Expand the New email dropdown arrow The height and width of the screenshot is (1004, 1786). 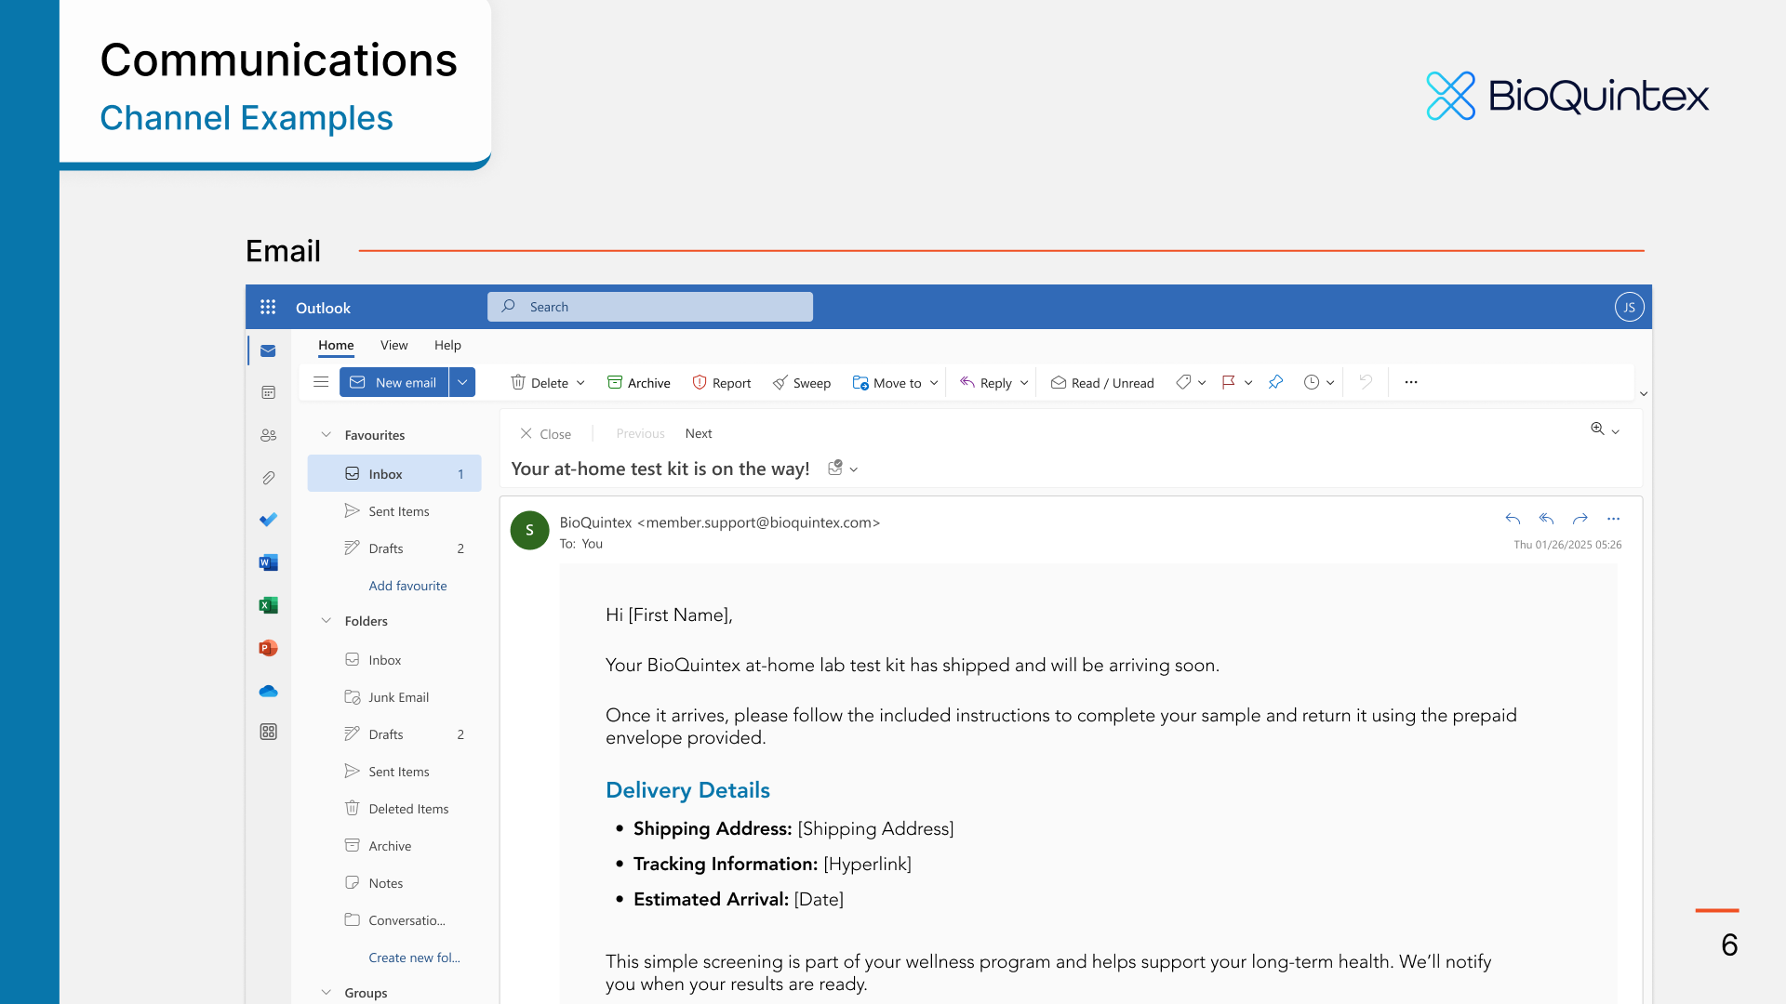pyautogui.click(x=462, y=382)
